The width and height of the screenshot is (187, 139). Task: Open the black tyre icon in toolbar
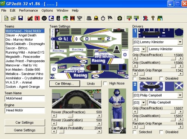click(x=44, y=18)
